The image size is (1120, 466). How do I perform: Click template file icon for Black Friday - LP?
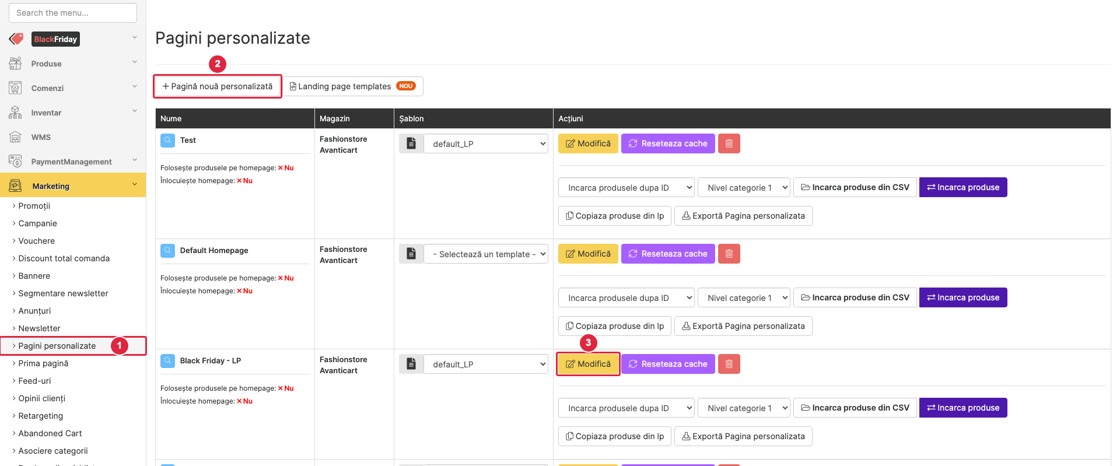[411, 364]
